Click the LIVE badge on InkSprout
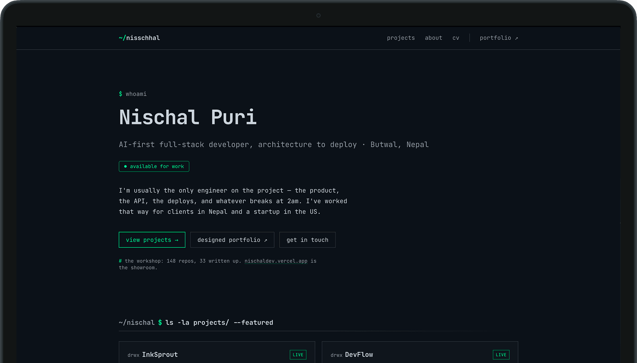637x363 pixels. coord(298,355)
